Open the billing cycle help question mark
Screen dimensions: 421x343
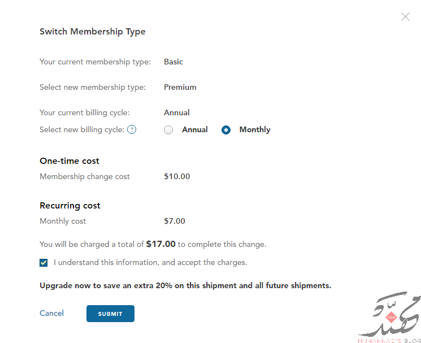[x=132, y=129]
